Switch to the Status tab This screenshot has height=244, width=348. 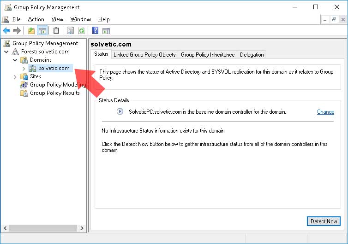[101, 54]
